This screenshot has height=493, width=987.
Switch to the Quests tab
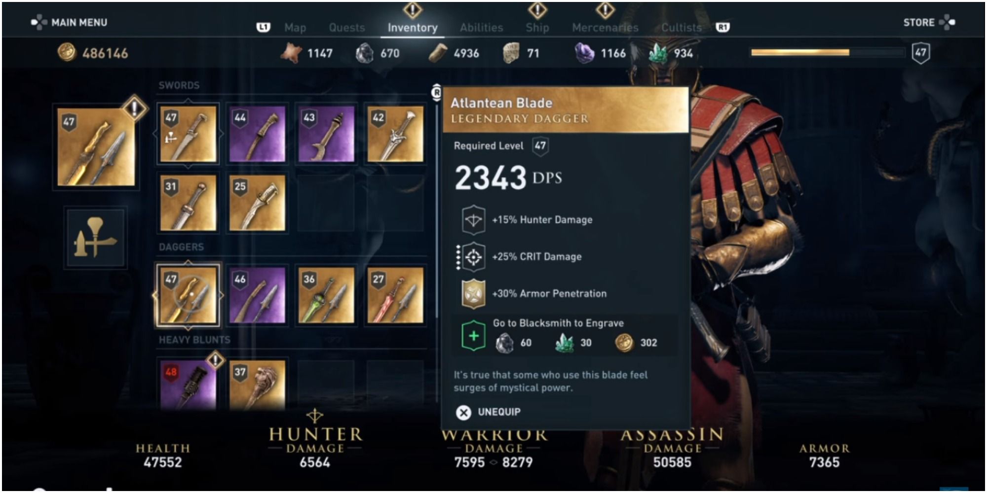[347, 28]
